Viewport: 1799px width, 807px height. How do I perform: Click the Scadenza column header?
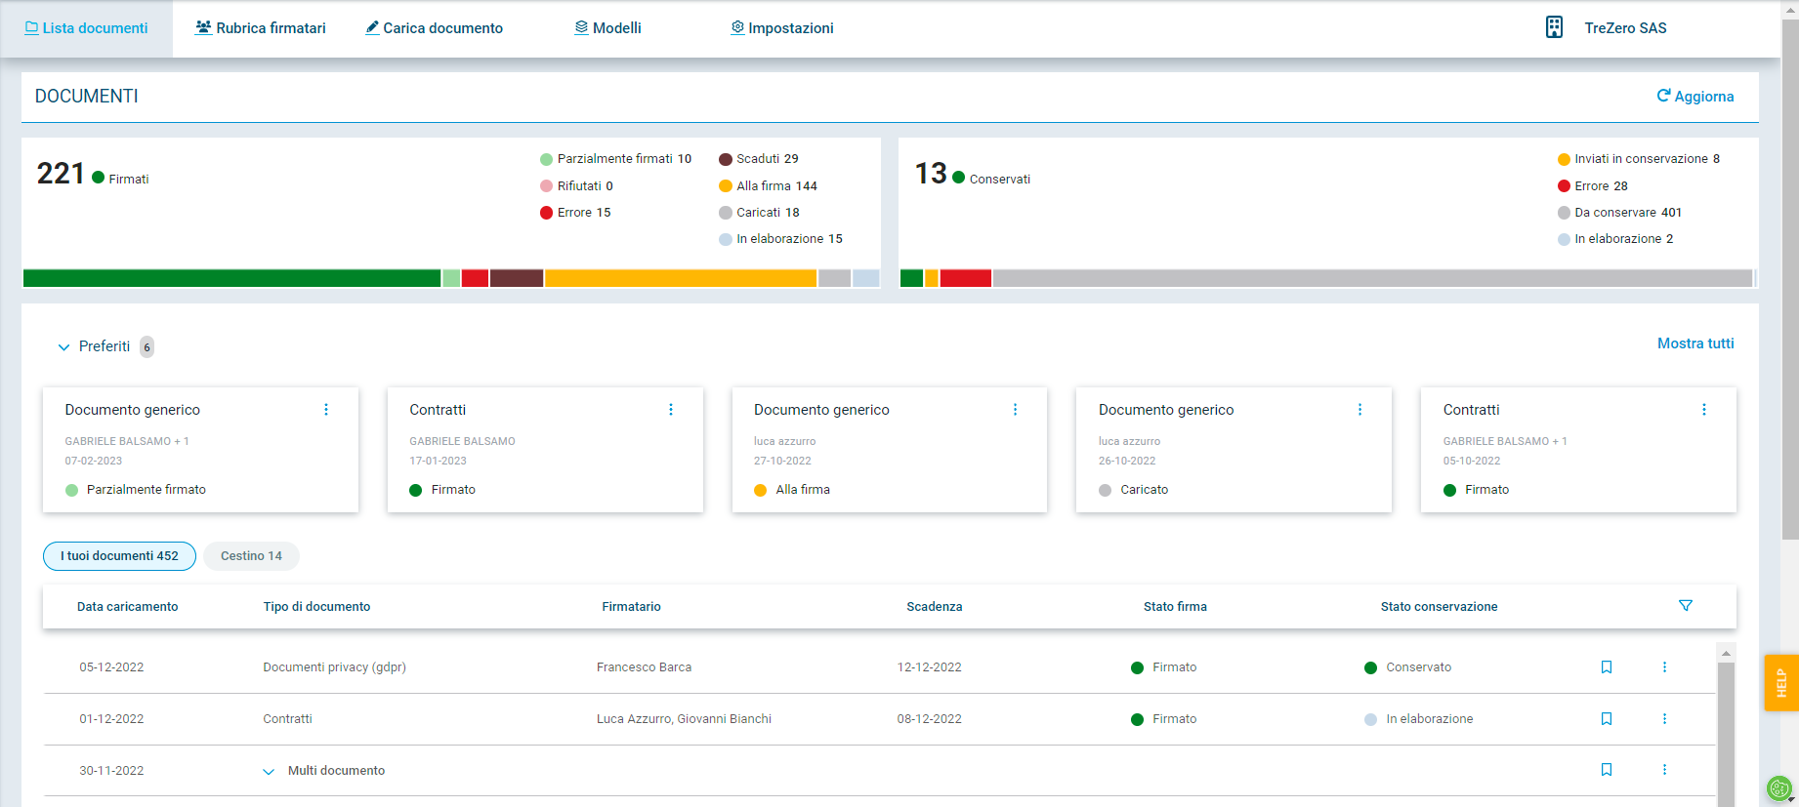[x=934, y=607]
